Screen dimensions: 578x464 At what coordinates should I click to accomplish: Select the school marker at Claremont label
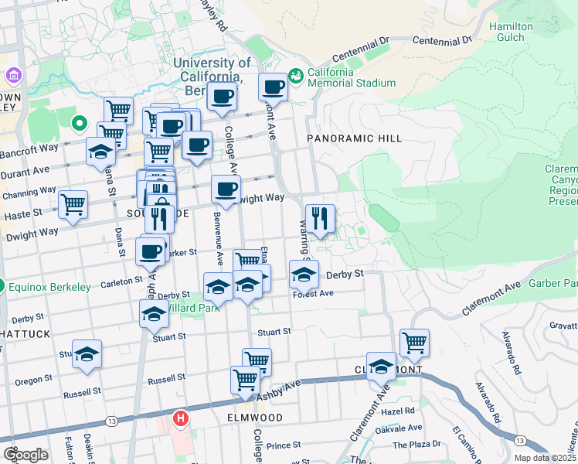coord(381,367)
